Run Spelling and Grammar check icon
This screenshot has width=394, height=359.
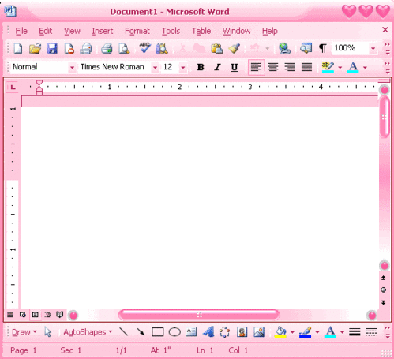tap(144, 48)
